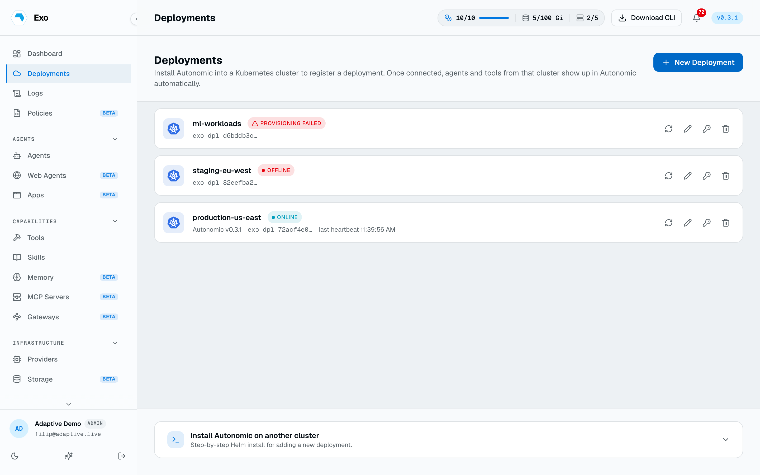The width and height of the screenshot is (760, 475).
Task: Open the Storage page
Action: [x=68, y=379]
